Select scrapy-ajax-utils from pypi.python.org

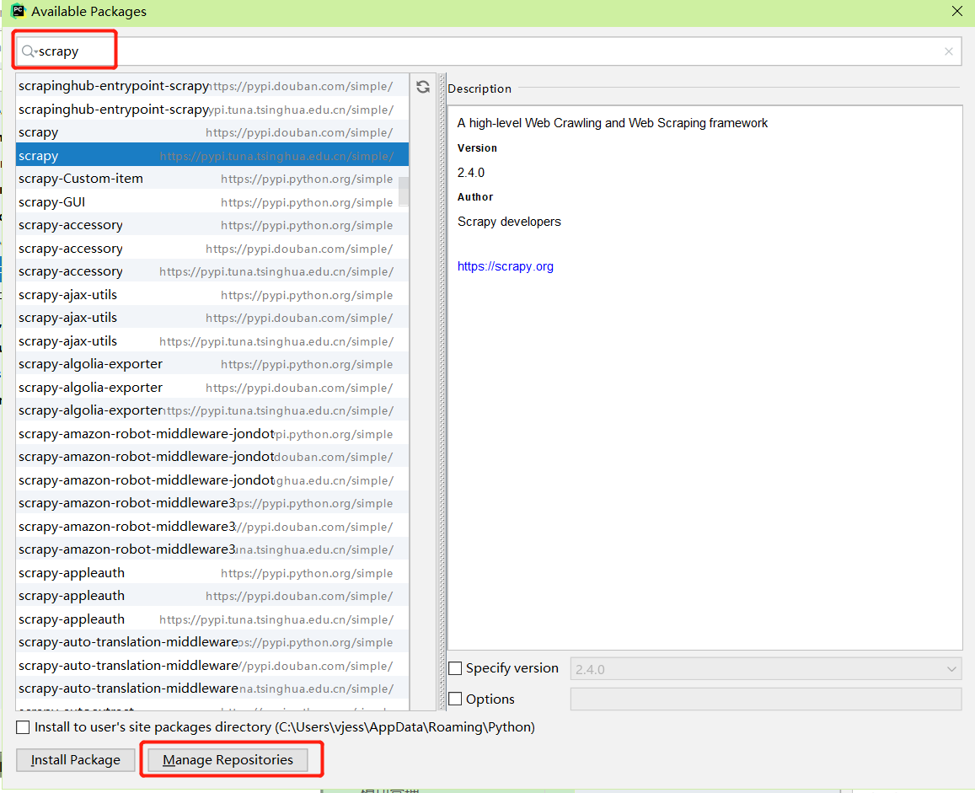point(212,295)
